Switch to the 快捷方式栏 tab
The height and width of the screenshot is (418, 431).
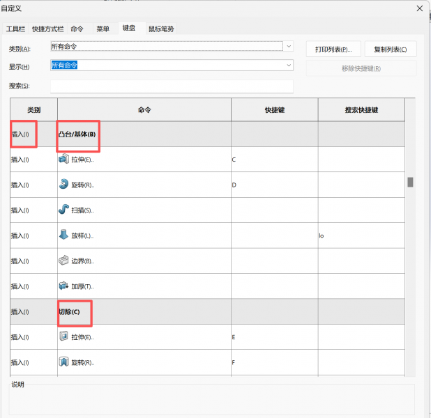point(47,29)
